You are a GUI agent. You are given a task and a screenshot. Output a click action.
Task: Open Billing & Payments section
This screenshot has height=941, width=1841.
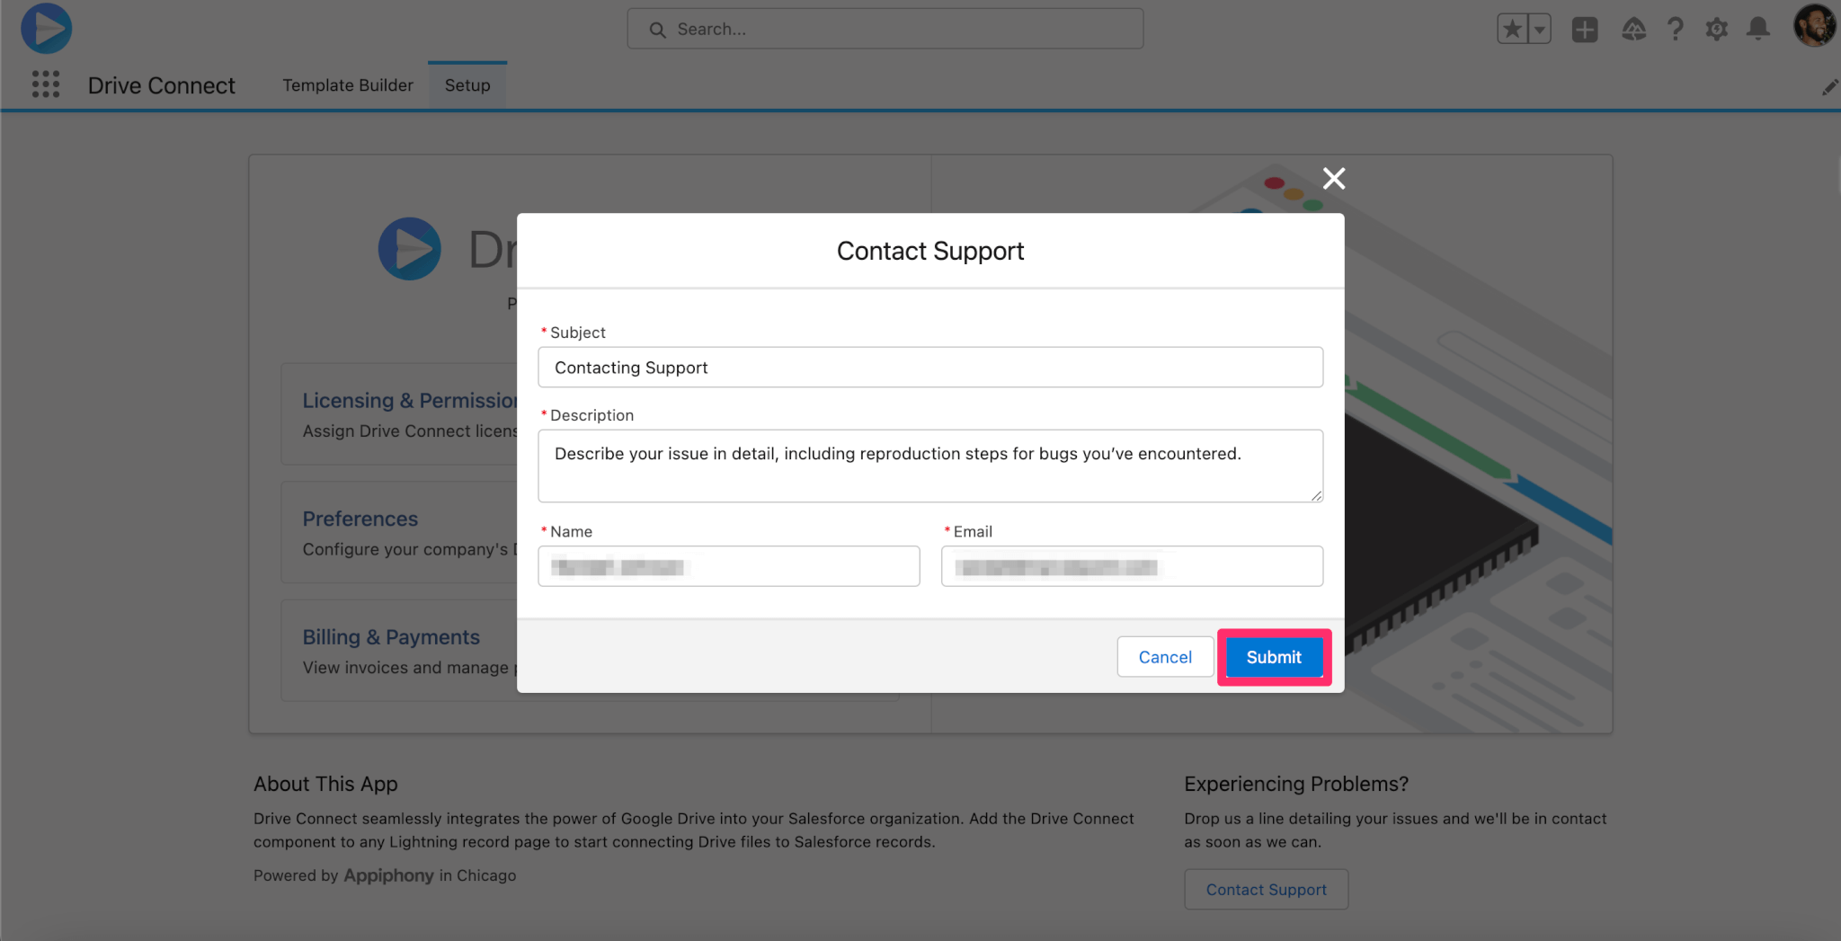391,637
